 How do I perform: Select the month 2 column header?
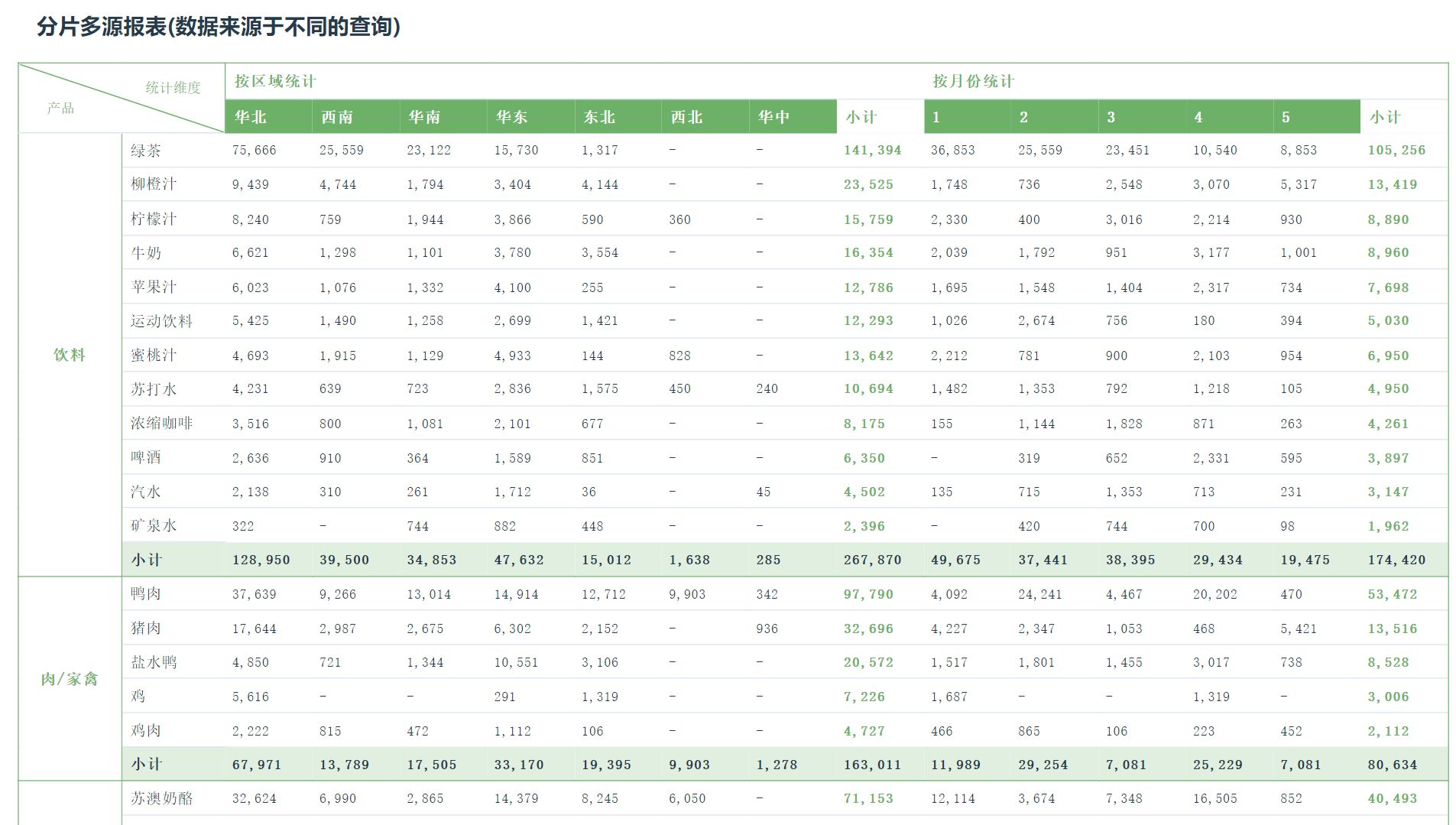[1054, 117]
